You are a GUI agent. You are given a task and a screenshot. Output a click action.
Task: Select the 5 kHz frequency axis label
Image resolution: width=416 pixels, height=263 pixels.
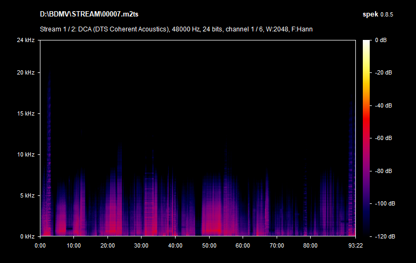(27, 196)
